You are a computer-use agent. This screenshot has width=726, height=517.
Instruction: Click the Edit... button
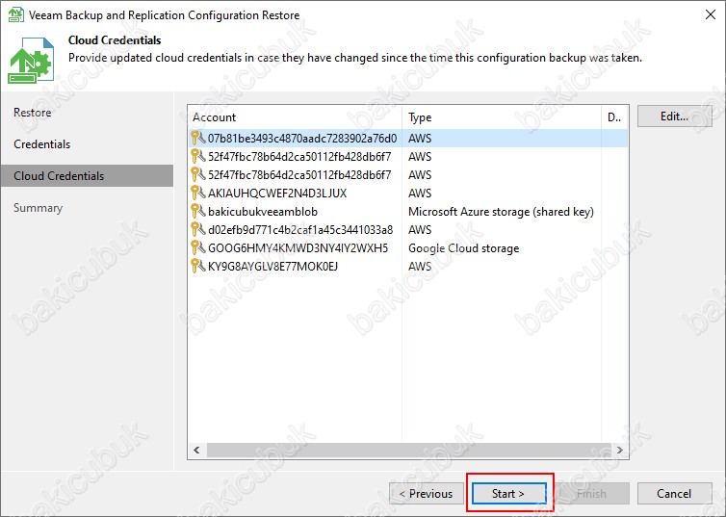(x=674, y=116)
